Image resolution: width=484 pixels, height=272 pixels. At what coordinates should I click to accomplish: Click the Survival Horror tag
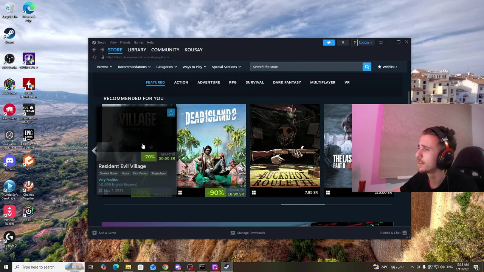pos(109,173)
